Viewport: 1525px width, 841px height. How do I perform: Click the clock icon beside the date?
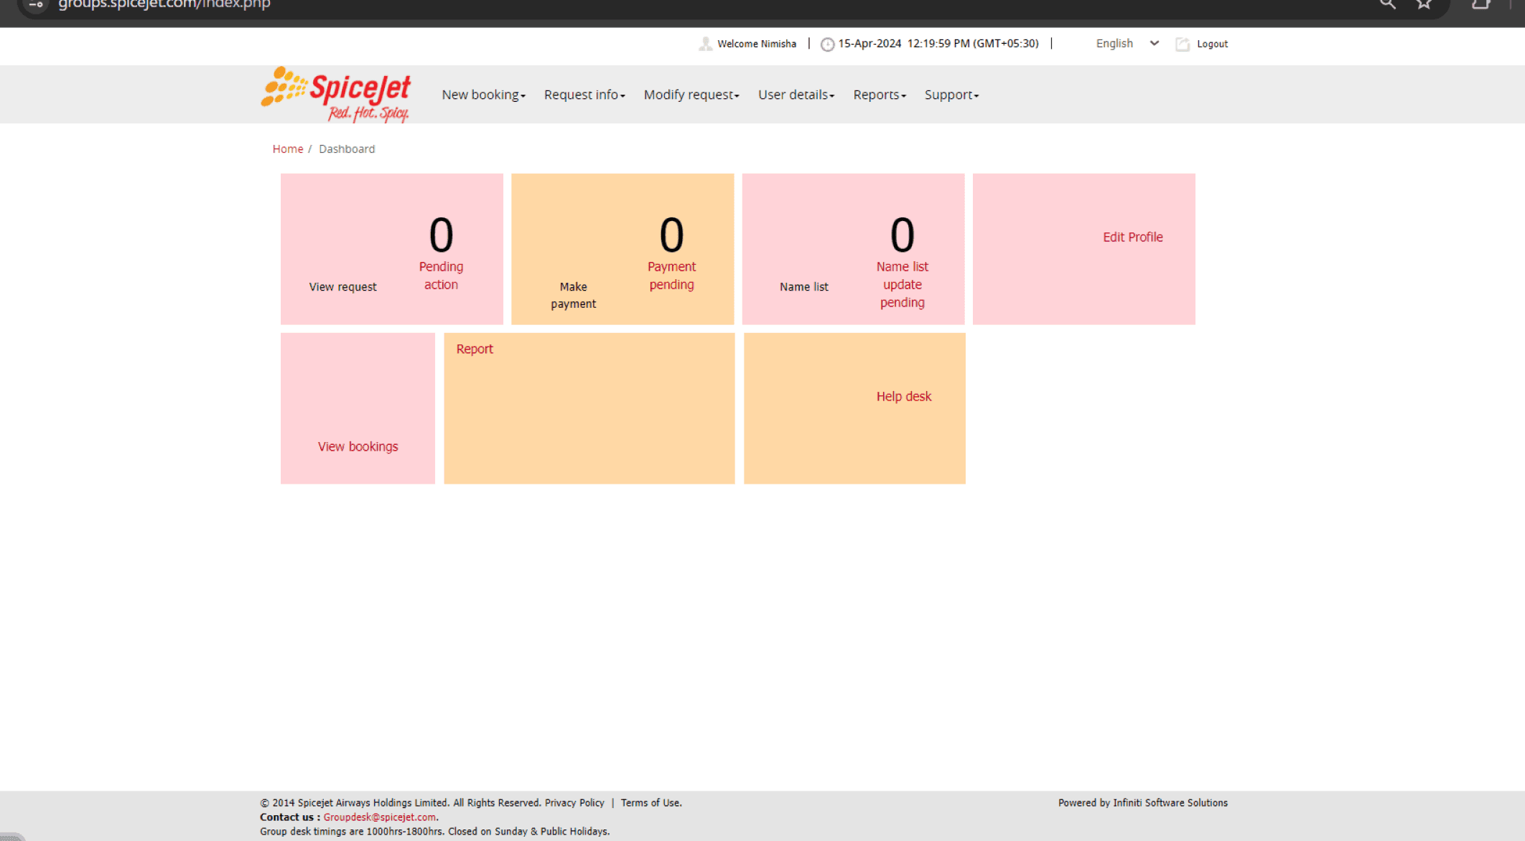[x=827, y=44]
